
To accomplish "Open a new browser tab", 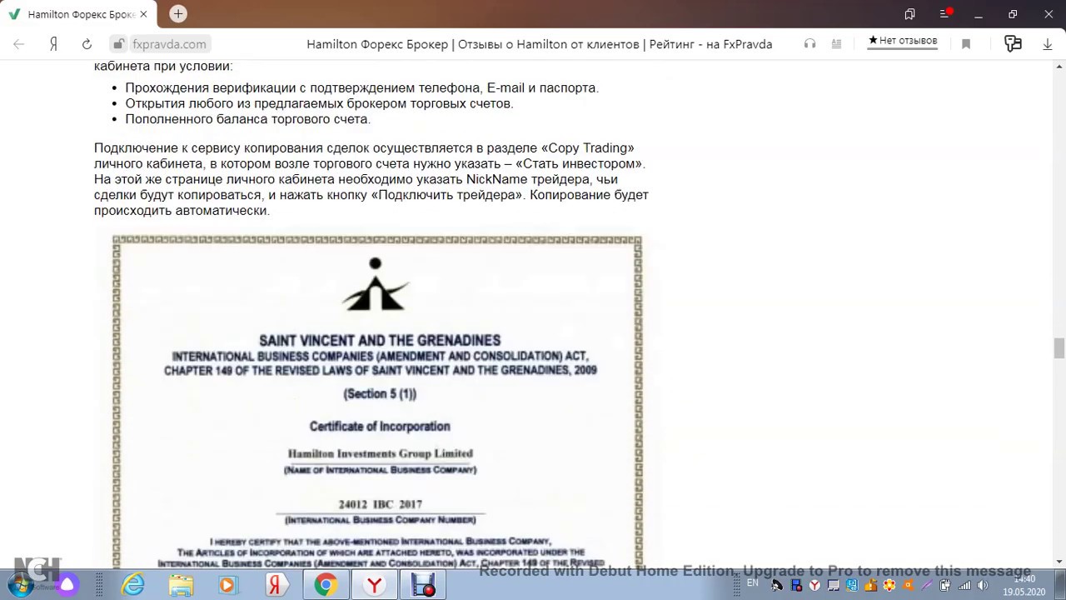I will (x=178, y=14).
